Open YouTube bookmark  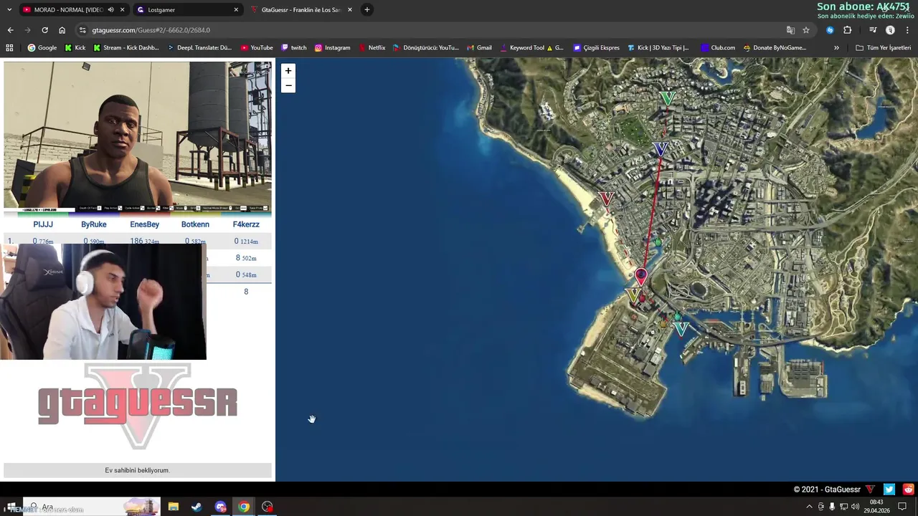tap(257, 48)
